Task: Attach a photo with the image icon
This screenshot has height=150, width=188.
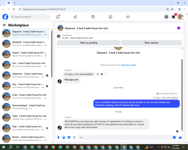Action: [64, 138]
